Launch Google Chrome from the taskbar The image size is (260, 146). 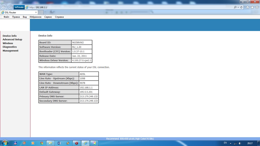(42, 143)
